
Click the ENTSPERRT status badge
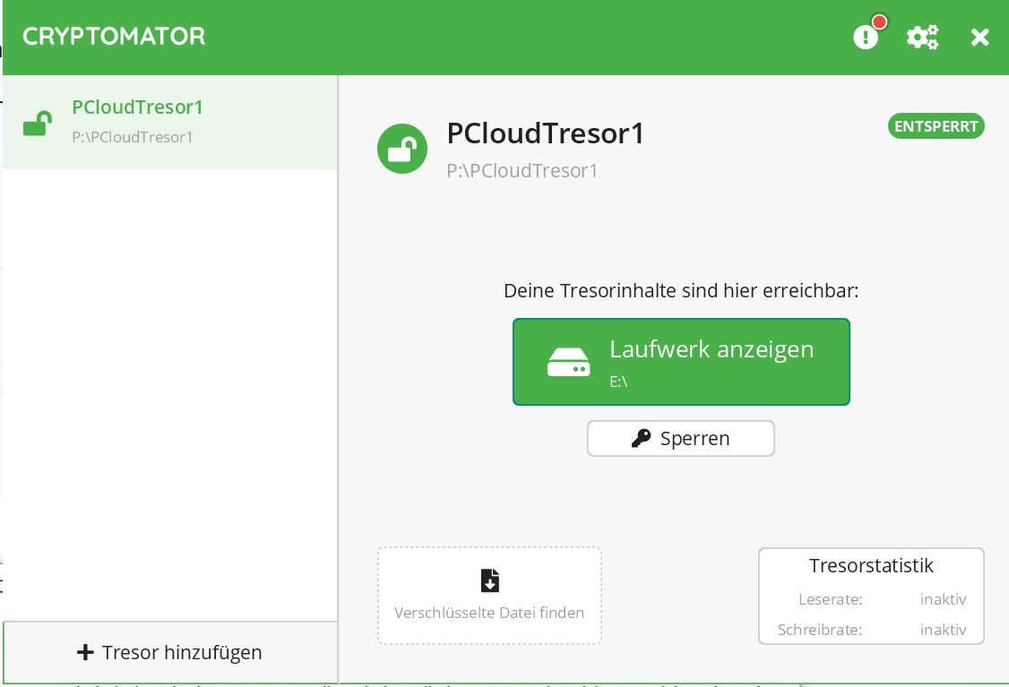coord(936,126)
